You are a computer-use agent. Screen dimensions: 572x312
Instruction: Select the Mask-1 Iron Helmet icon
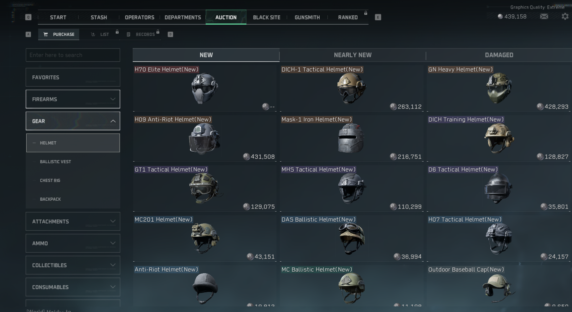[x=351, y=138]
